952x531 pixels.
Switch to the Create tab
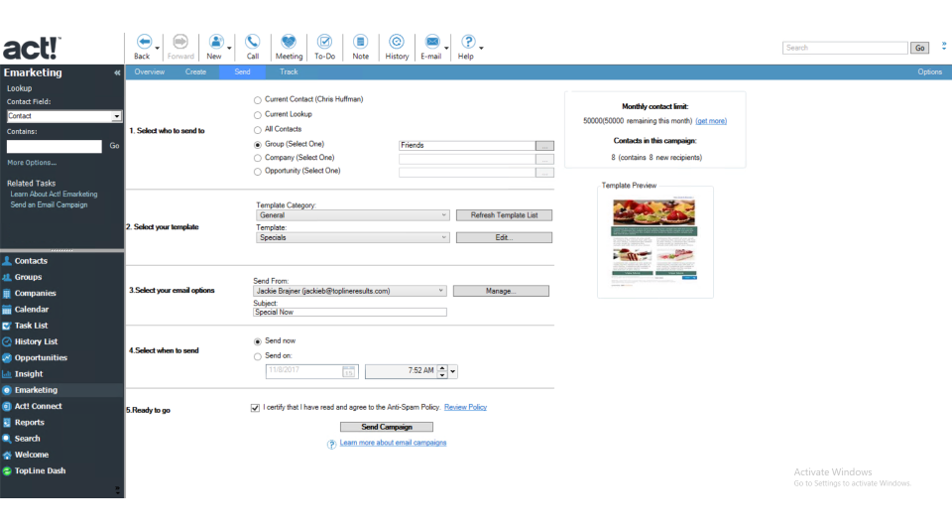click(195, 71)
